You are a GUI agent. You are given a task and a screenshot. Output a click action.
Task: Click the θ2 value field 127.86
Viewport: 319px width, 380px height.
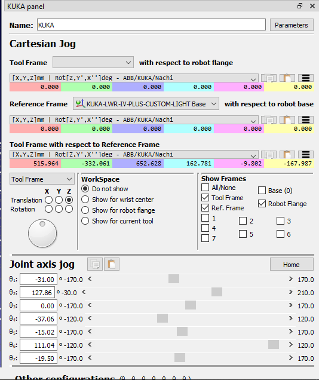click(x=37, y=293)
